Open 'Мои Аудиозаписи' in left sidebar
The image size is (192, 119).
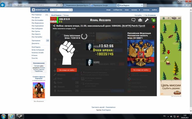point(38,26)
